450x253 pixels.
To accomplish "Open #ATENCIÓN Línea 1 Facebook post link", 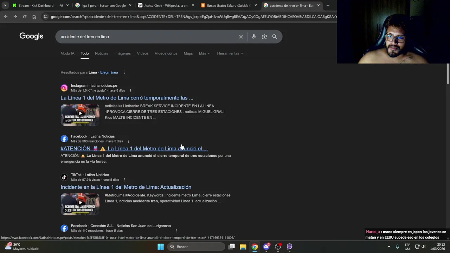I will click(x=134, y=149).
